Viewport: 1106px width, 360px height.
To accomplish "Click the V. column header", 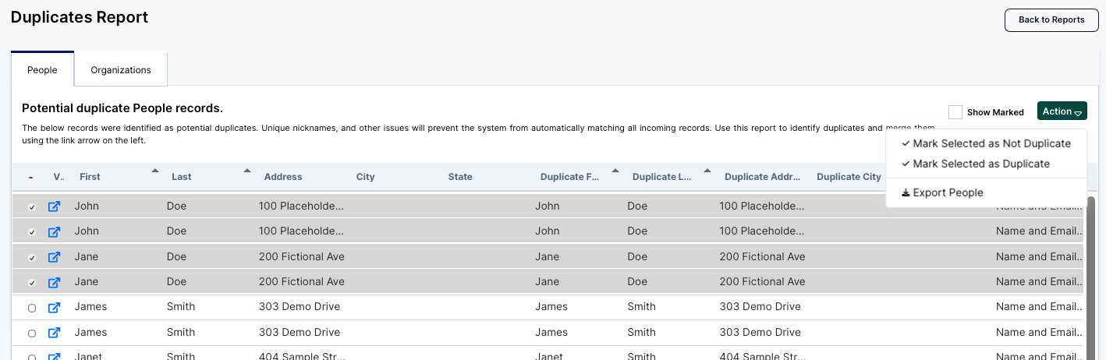I will 58,177.
